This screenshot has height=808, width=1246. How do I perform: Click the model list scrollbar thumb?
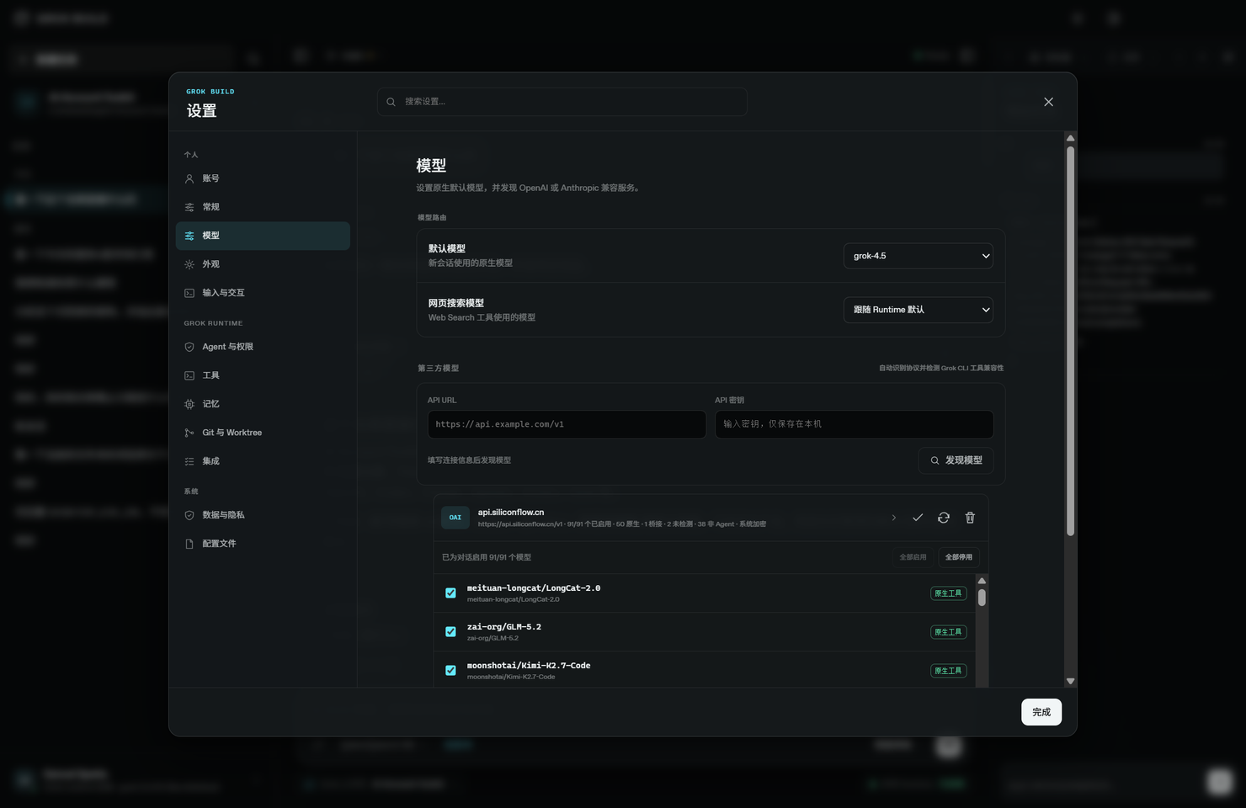click(x=982, y=598)
